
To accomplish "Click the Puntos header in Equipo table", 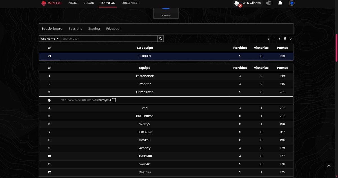I will point(282,68).
